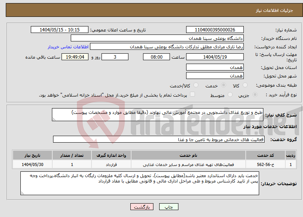Select the خدمت radio button
This screenshot has height=217, width=303.
pyautogui.click(x=223, y=85)
